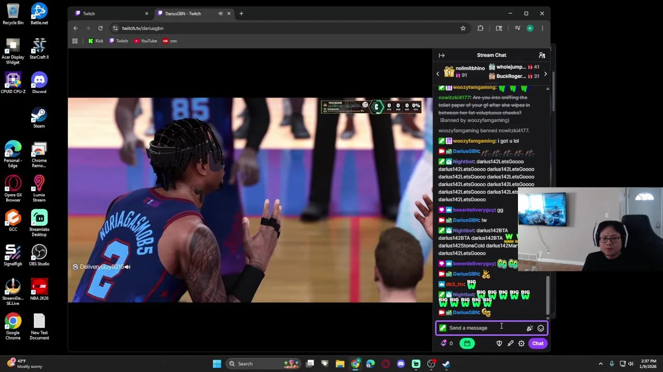
Task: Open chat settings gear
Action: pos(522,344)
